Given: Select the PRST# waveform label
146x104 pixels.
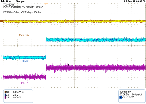Looking at the screenshot, I should [24, 83].
